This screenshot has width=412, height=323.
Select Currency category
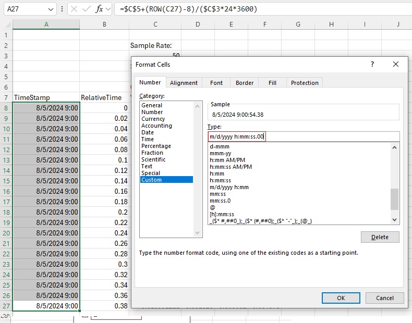tap(166, 119)
